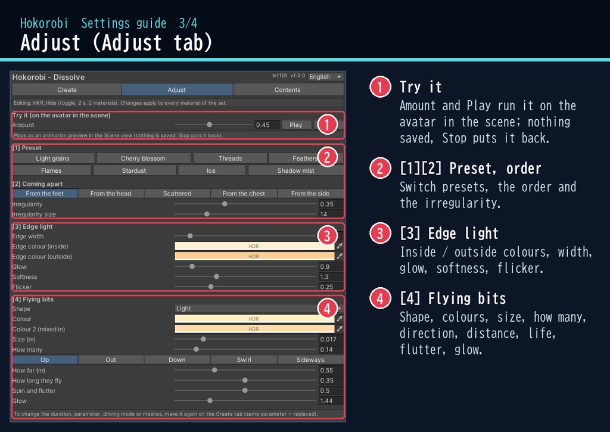Choose the Ice preset
Image resolution: width=610 pixels, height=432 pixels.
pyautogui.click(x=211, y=170)
